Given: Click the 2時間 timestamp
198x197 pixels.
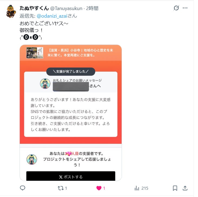Looking at the screenshot, I should 92,8.
